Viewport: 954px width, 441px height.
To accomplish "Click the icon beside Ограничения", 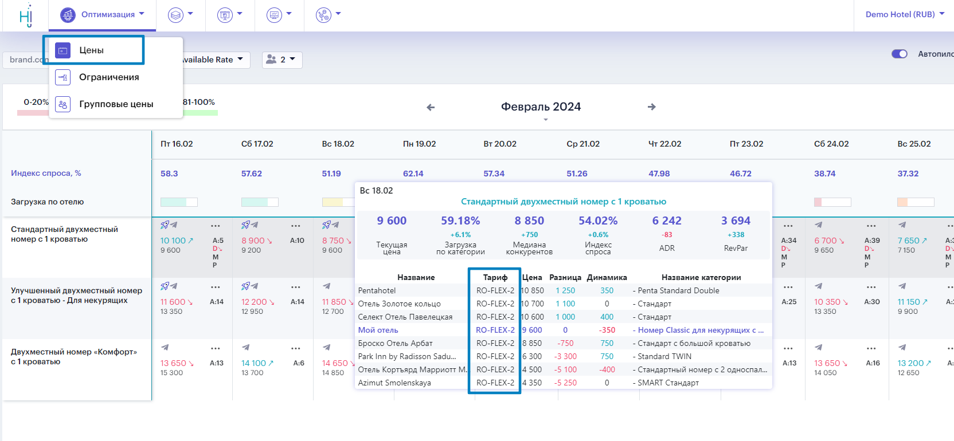I will (63, 77).
